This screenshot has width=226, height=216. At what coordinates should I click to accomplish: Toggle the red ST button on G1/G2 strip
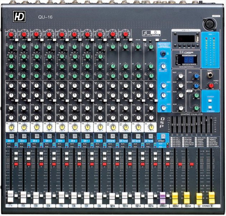pyautogui.click(x=180, y=164)
